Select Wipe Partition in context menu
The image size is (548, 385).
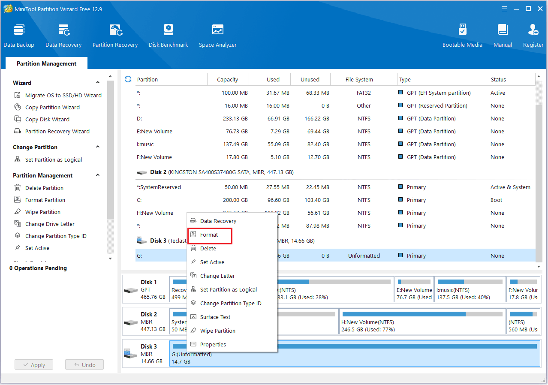click(232, 331)
